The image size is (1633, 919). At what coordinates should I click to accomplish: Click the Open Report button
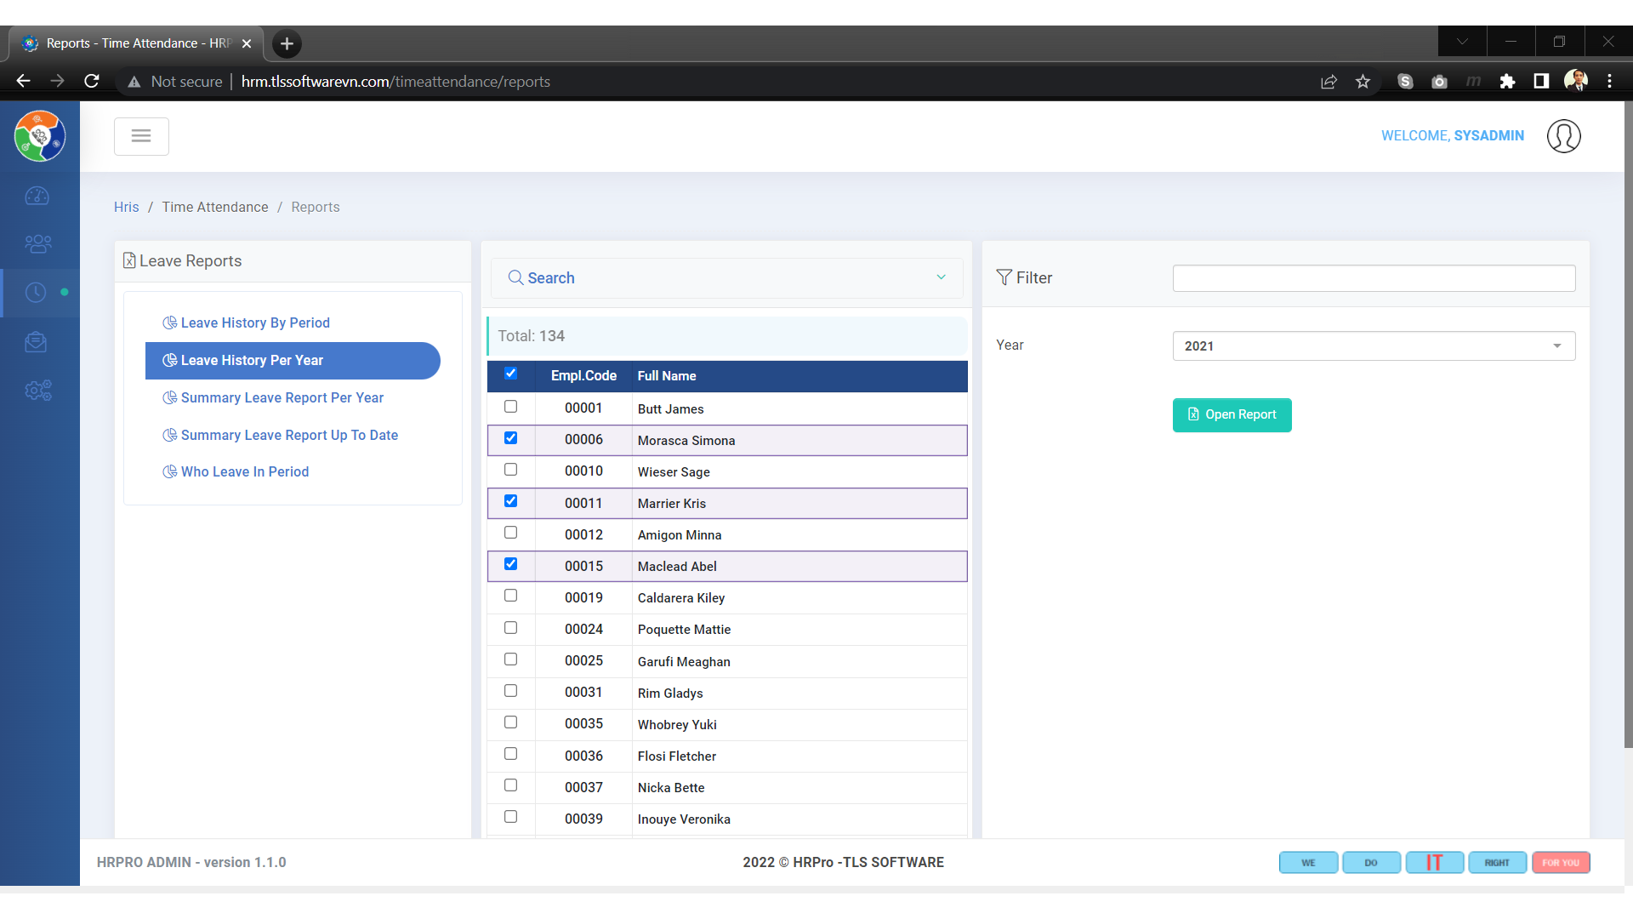click(1232, 414)
